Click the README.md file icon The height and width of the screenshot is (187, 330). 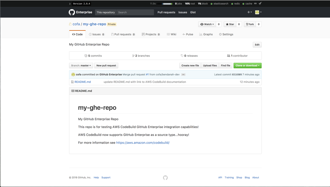[x=73, y=82]
